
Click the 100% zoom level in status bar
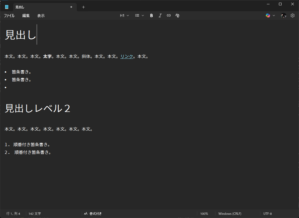tap(204, 214)
